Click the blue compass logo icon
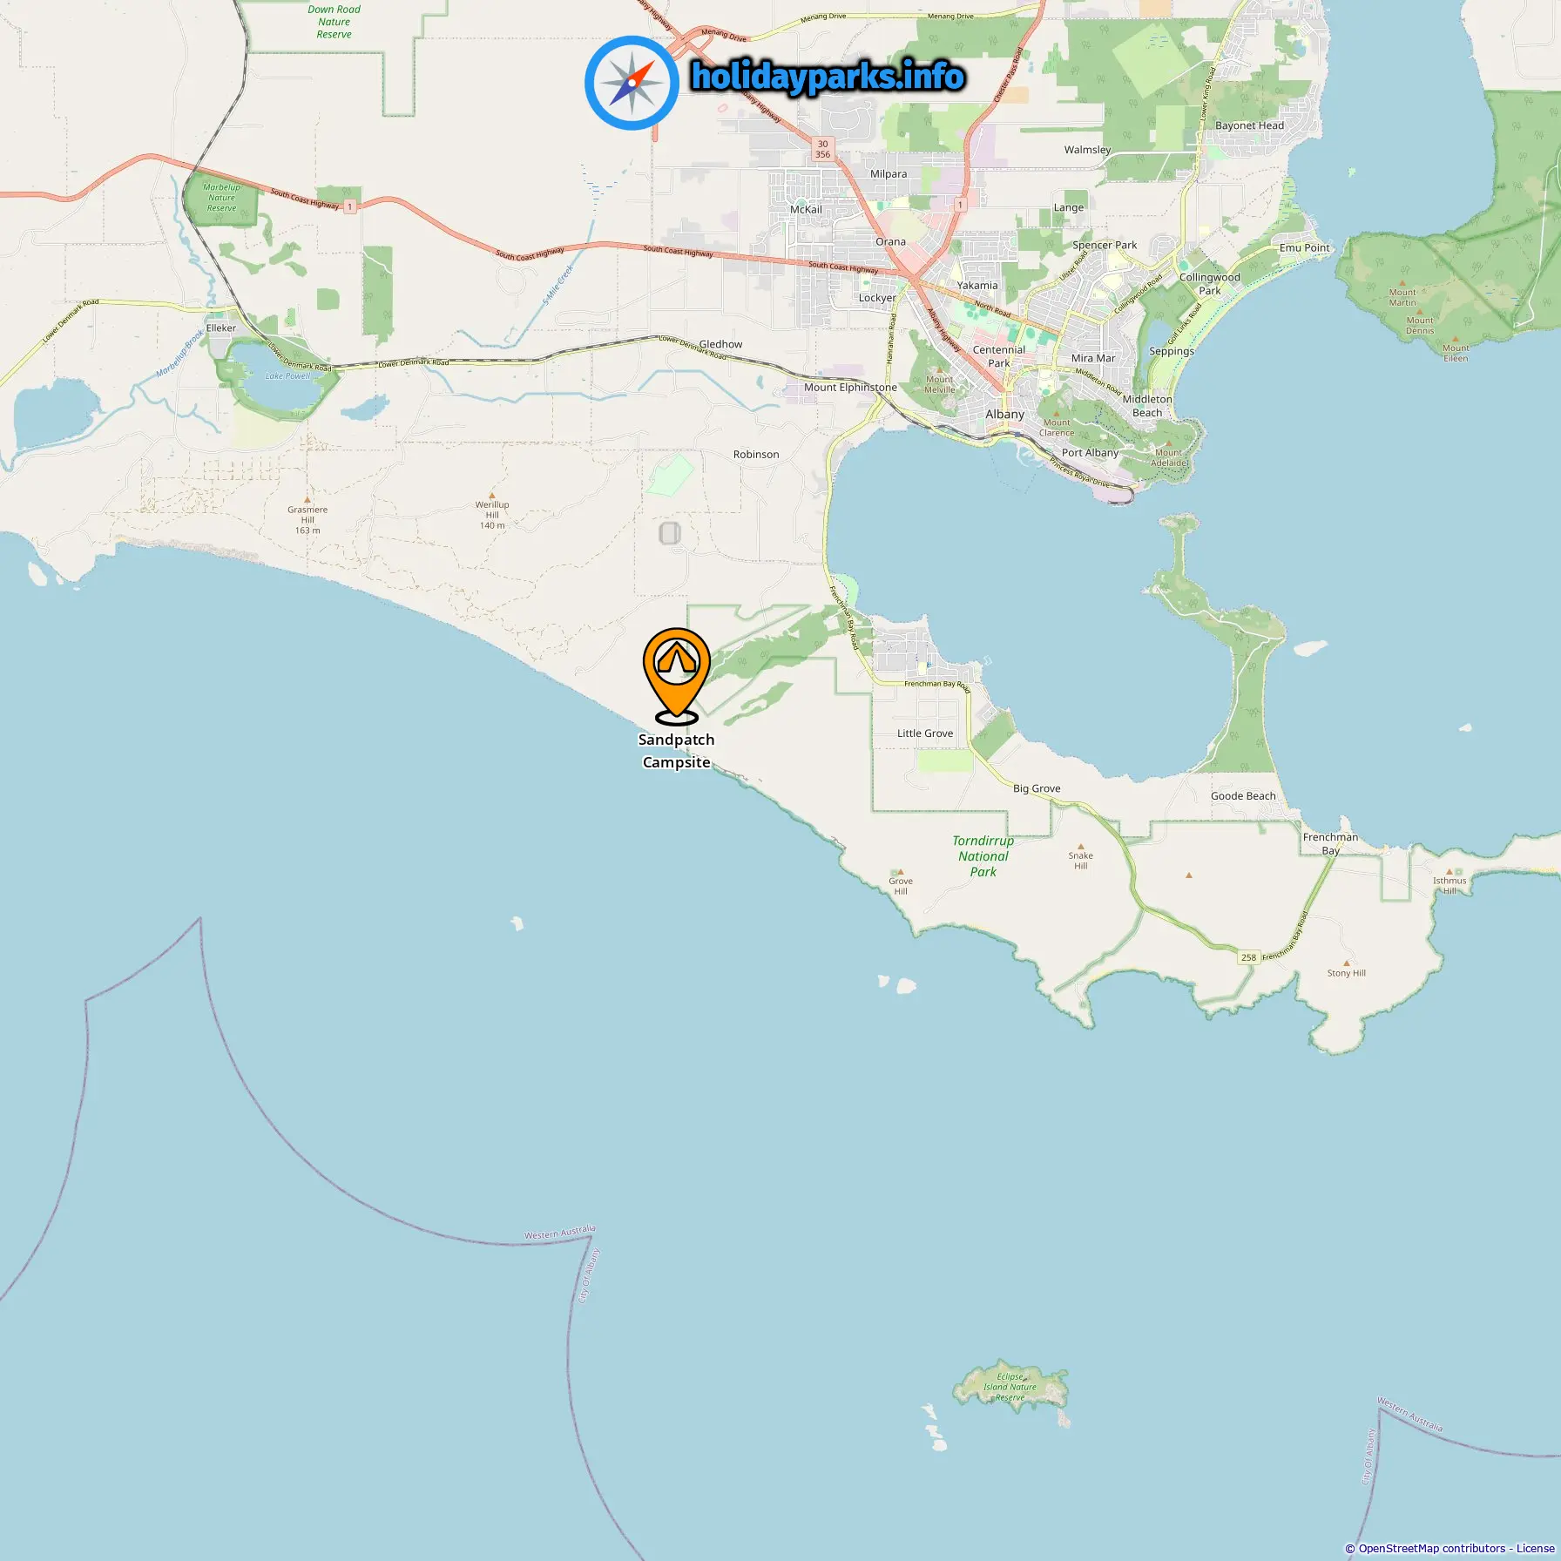 pyautogui.click(x=632, y=83)
